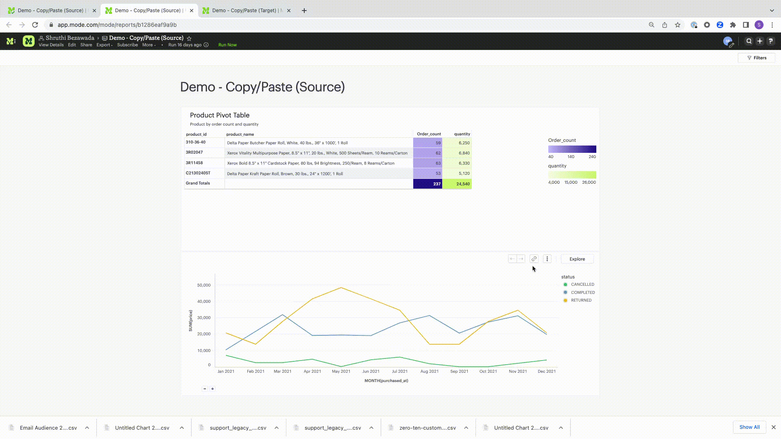Toggle COMPLETED series in the chart legend

579,293
